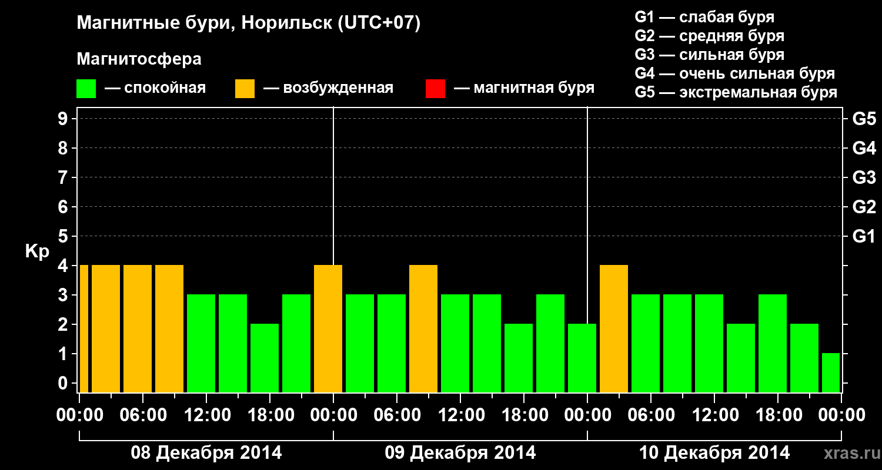
Task: Click the G2 tick label on right axis
Action: tap(864, 207)
